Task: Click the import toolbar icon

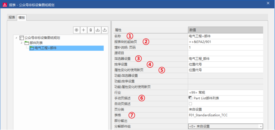Action: (98, 30)
